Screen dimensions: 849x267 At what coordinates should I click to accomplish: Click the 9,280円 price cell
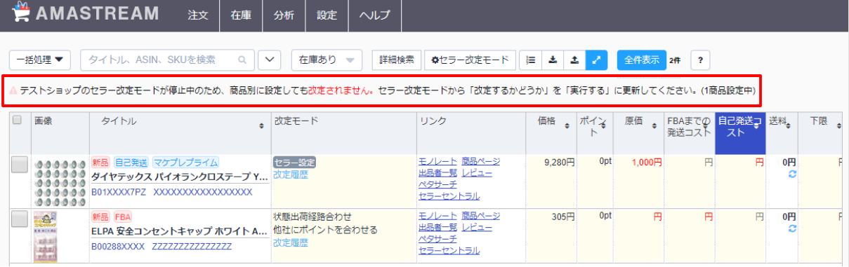[x=552, y=182]
